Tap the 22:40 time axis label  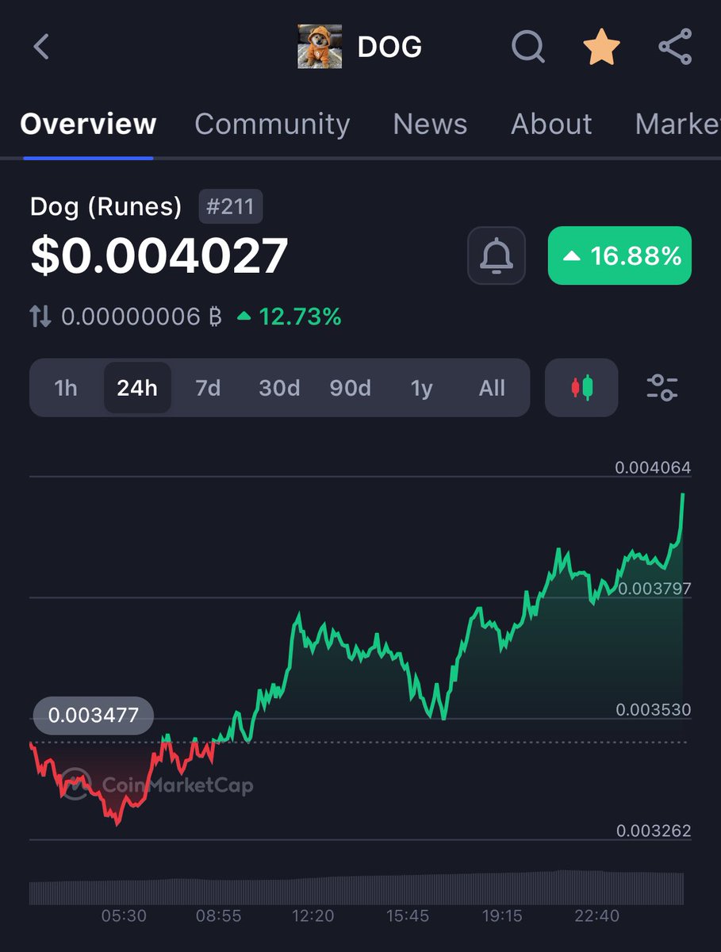click(596, 916)
